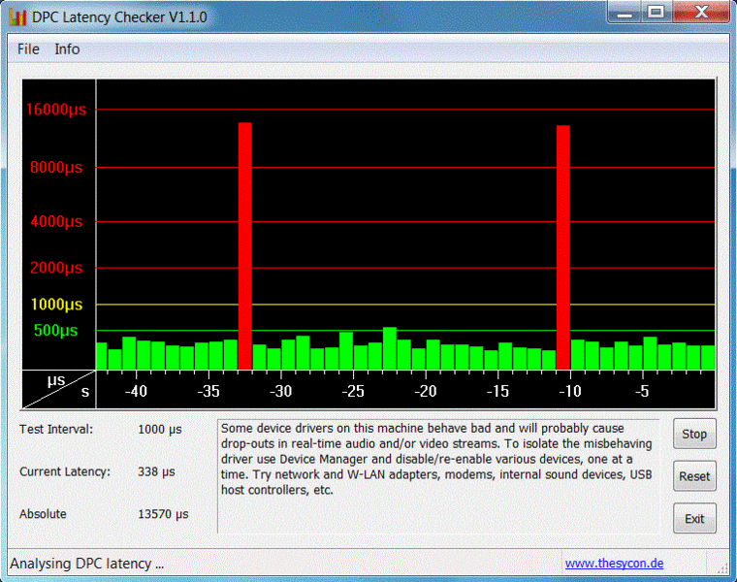This screenshot has width=737, height=582.
Task: Open the Info menu
Action: tap(67, 48)
